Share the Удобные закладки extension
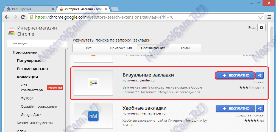The height and width of the screenshot is (132, 276). 260,108
